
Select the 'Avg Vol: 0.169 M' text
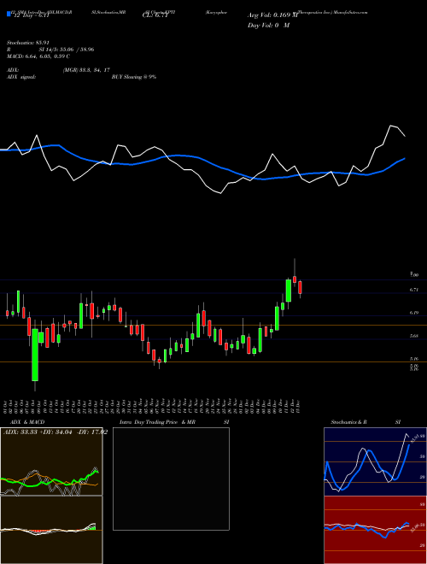pyautogui.click(x=272, y=15)
